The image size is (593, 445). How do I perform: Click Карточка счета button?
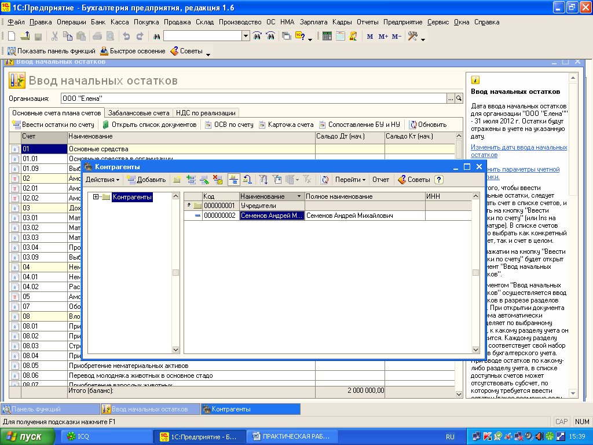pos(286,125)
